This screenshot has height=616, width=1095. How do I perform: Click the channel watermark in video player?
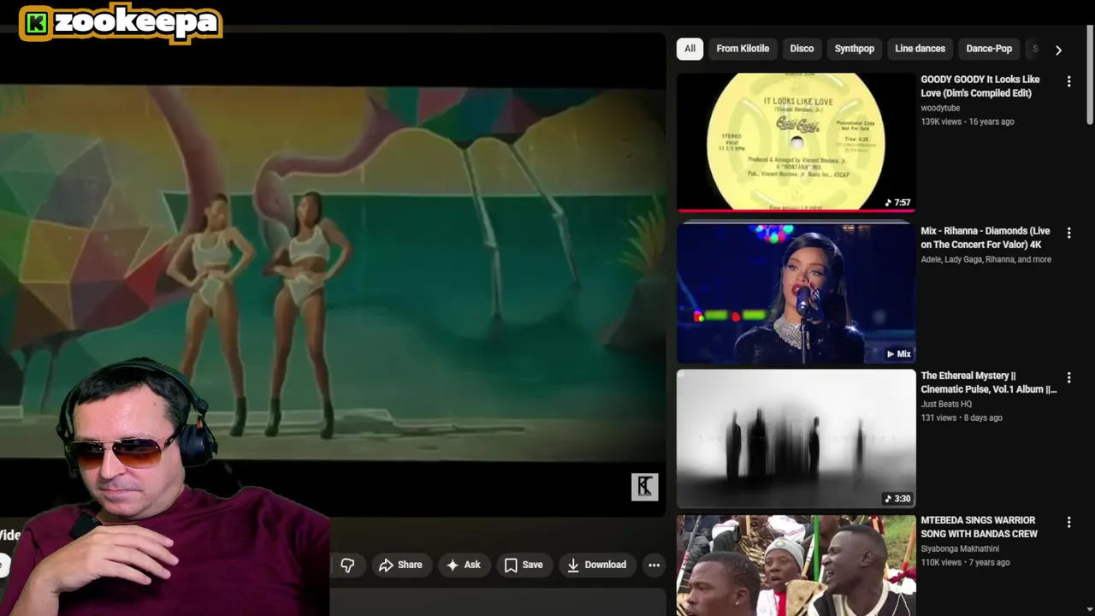point(645,487)
